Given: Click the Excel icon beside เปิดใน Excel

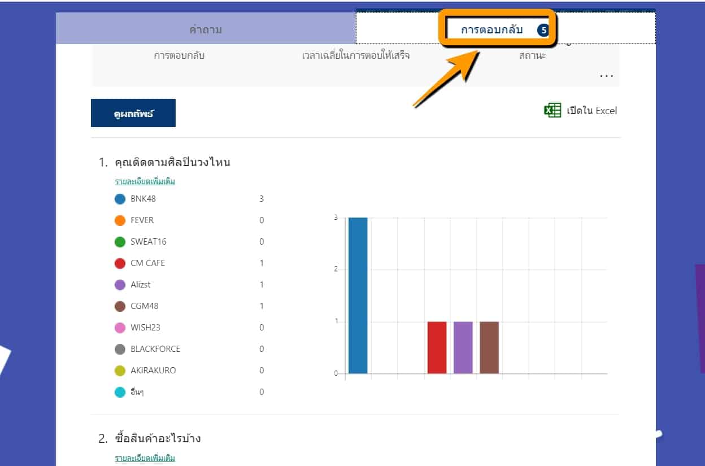Looking at the screenshot, I should click(x=552, y=111).
